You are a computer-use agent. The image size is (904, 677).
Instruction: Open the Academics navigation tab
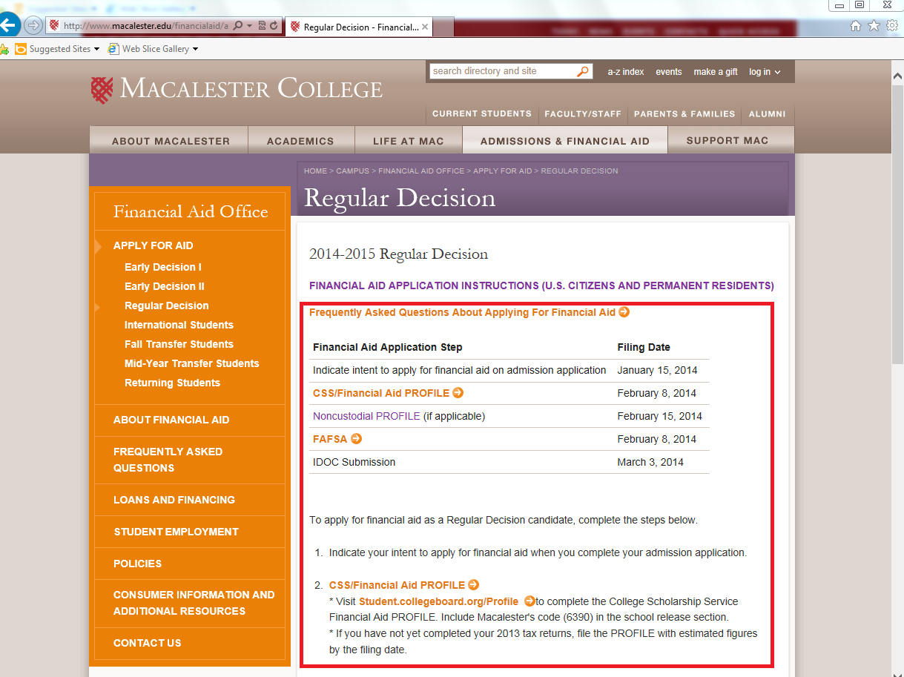tap(300, 141)
